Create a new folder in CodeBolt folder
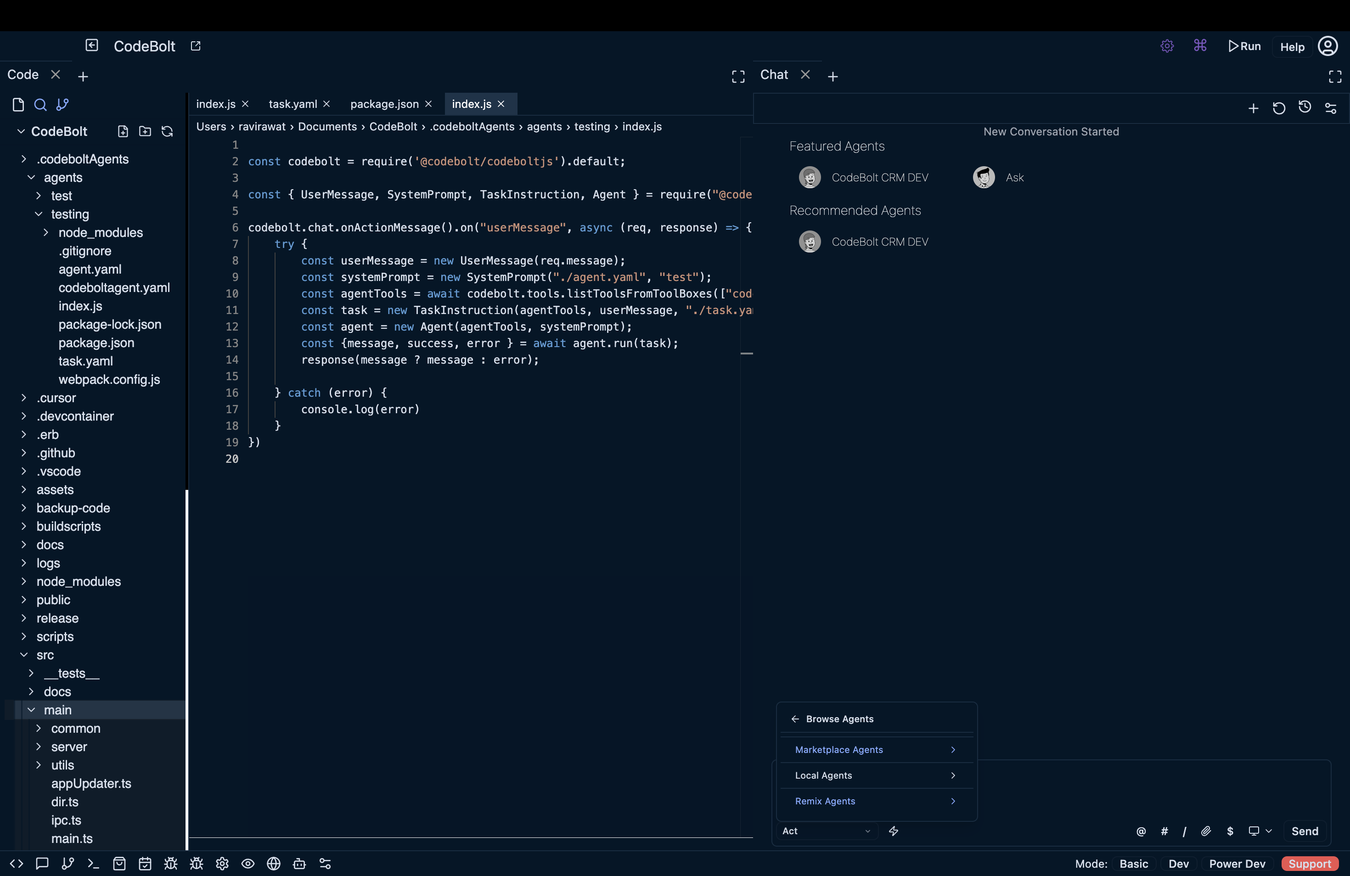 145,132
